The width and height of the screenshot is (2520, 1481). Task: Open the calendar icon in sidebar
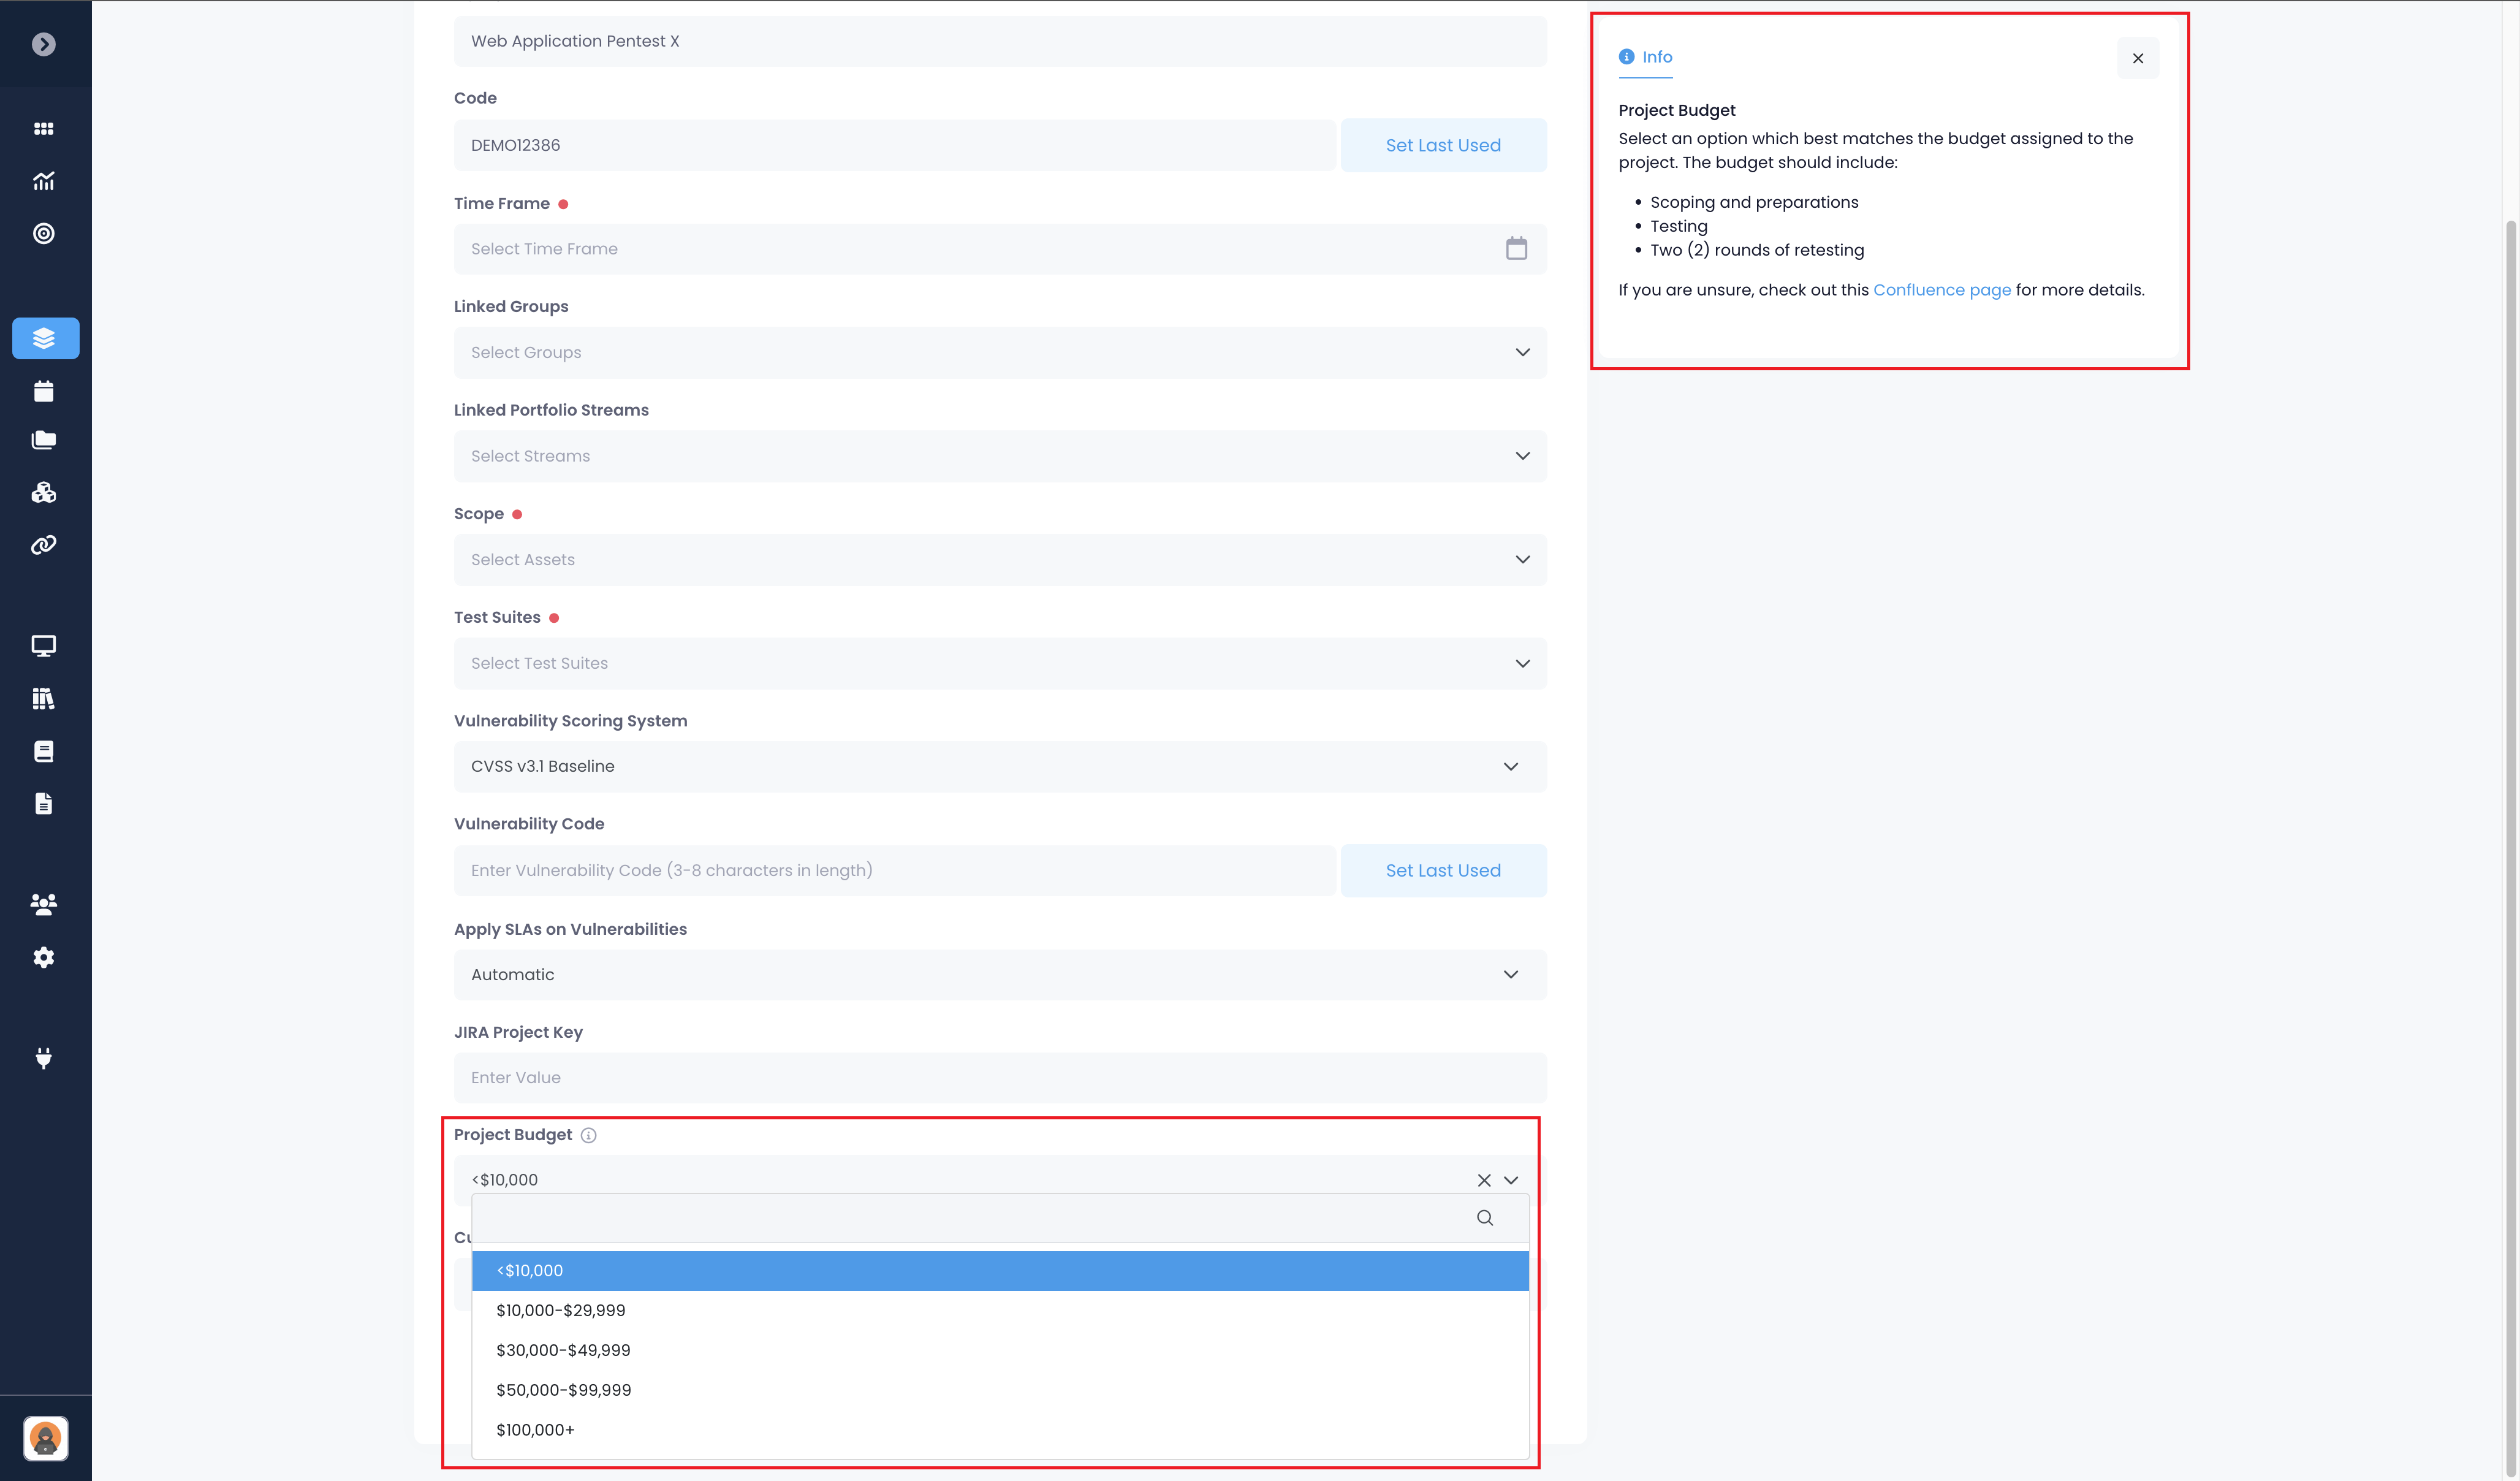43,391
